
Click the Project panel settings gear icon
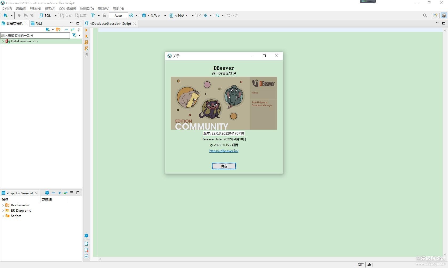47,193
